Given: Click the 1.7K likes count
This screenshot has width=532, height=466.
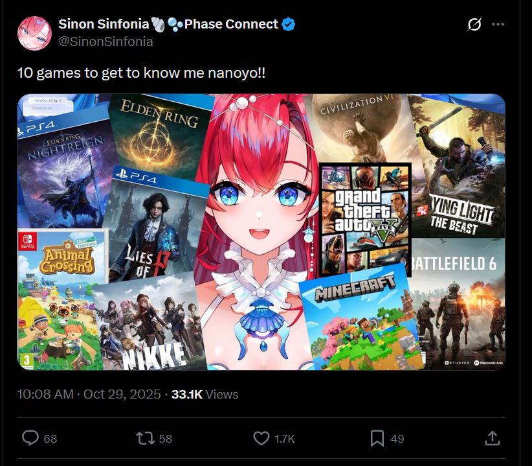Looking at the screenshot, I should pyautogui.click(x=285, y=439).
